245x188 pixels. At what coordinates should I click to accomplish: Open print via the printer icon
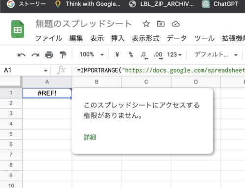(x=49, y=55)
